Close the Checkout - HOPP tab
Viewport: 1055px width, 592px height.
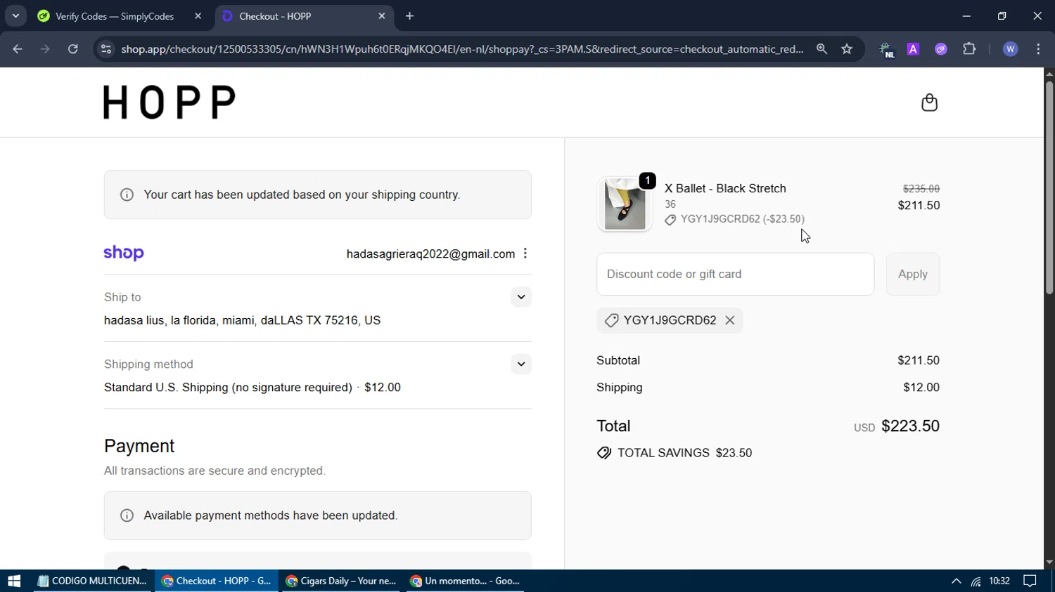click(382, 16)
